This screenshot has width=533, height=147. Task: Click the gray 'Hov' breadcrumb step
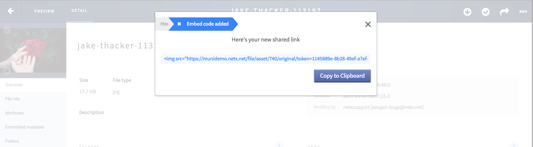[x=163, y=24]
